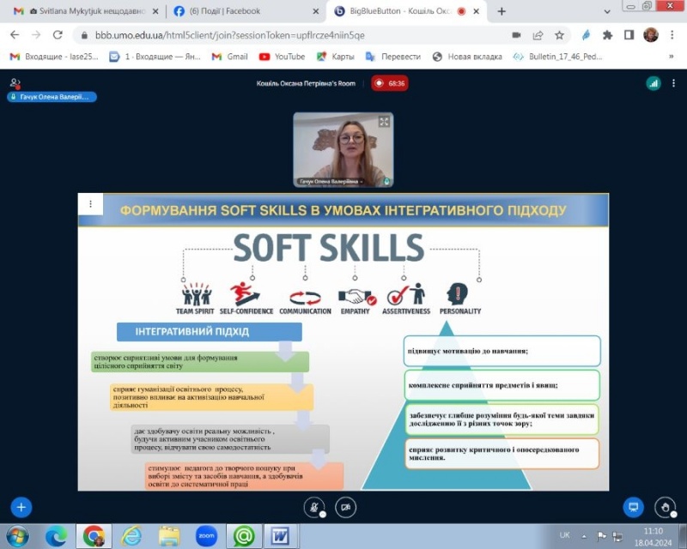
Task: Open Zoom from the Windows taskbar
Action: coord(206,536)
